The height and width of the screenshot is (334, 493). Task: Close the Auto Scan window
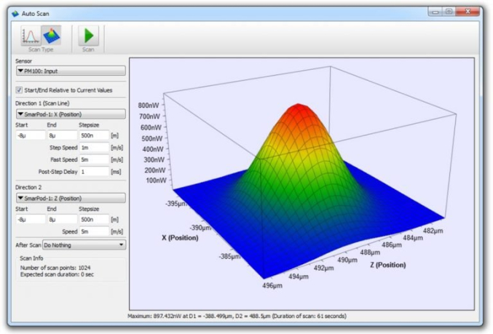(469, 12)
